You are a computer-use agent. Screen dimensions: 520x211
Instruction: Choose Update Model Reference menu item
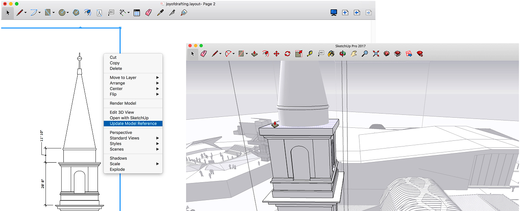point(133,123)
